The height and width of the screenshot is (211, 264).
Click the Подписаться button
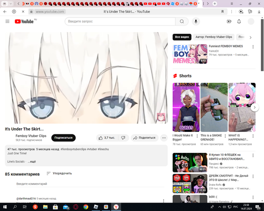(63, 138)
